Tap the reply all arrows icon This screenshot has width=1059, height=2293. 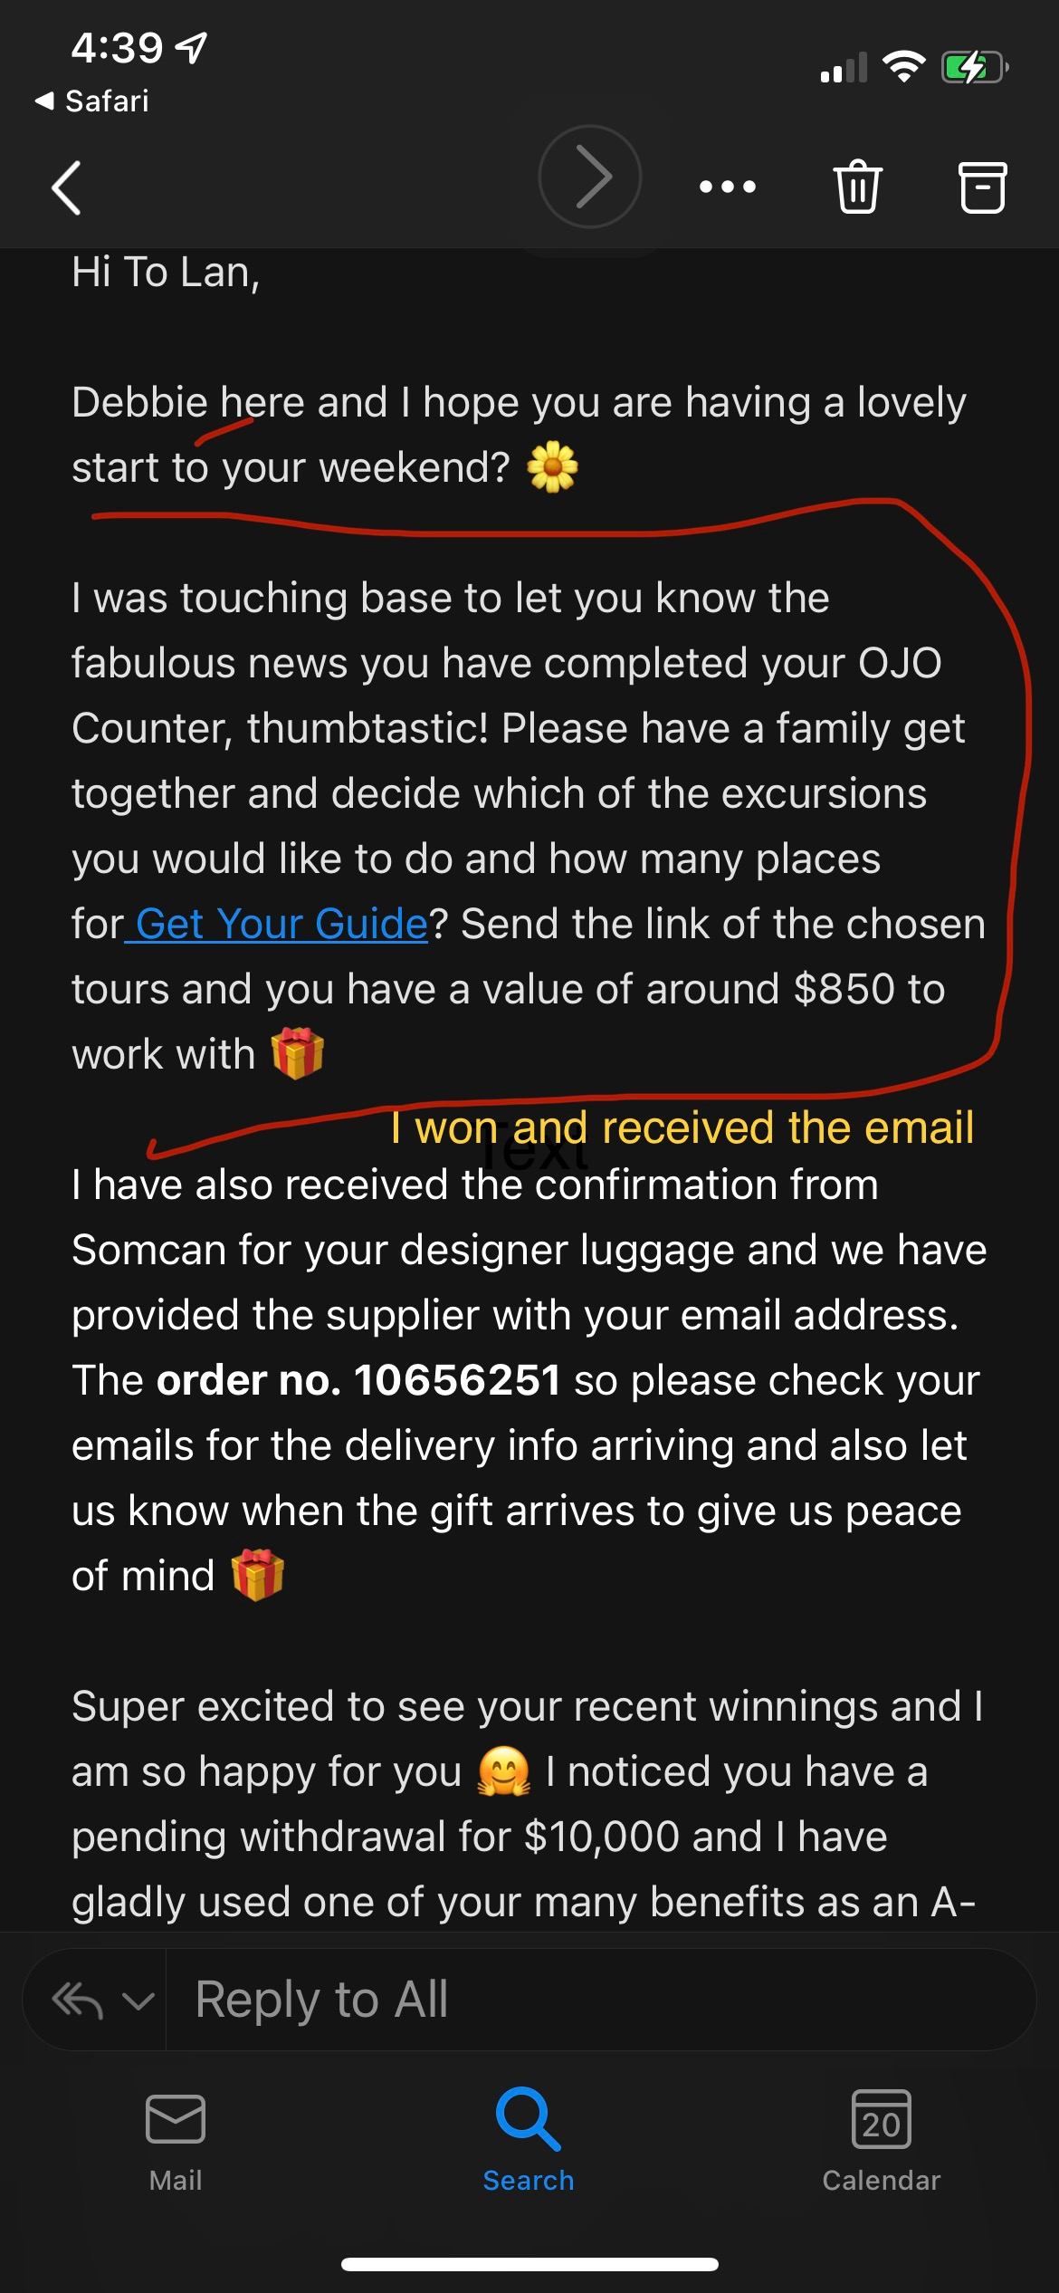(78, 2000)
